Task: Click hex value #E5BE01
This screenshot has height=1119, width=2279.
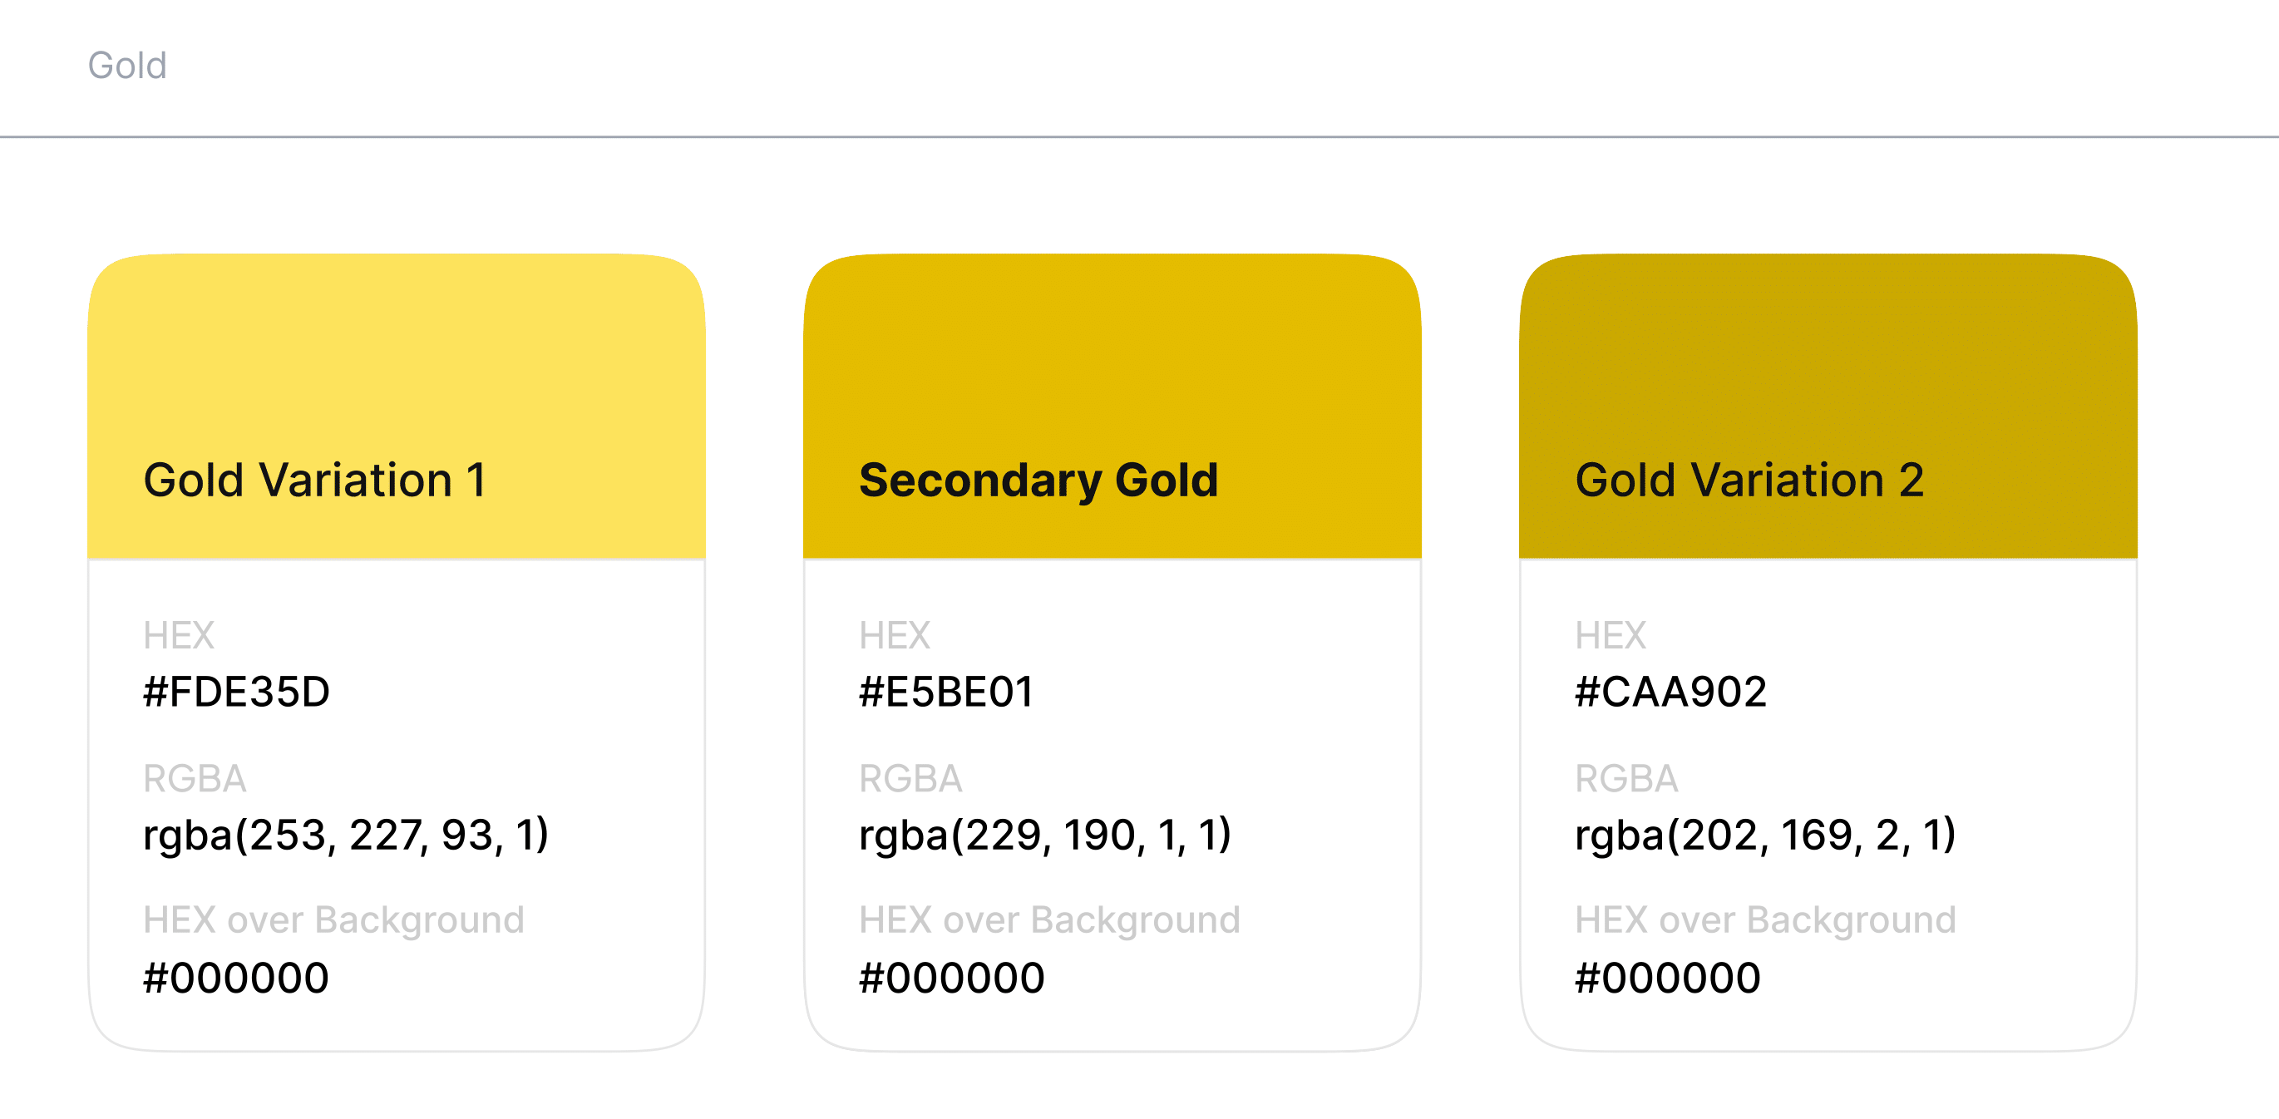Action: click(945, 692)
